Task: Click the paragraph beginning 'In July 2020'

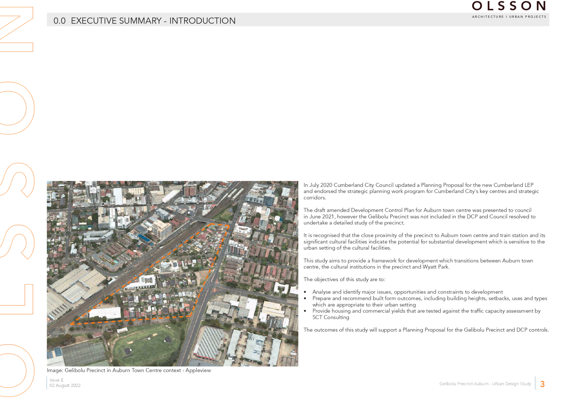Action: click(421, 191)
